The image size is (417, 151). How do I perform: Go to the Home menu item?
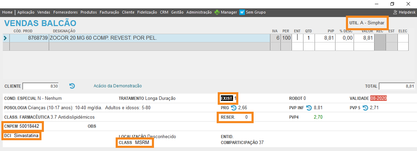(x=8, y=12)
